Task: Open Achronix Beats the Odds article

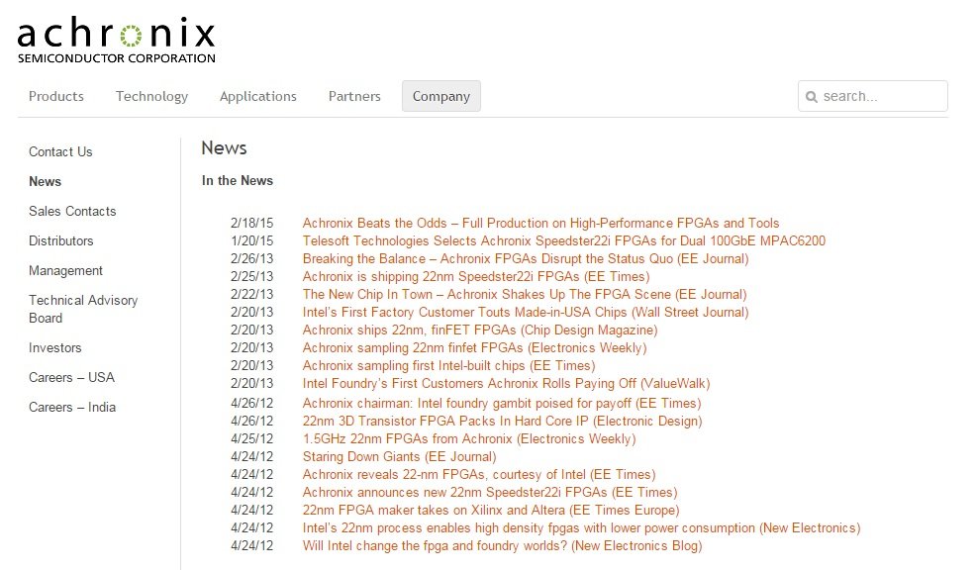Action: point(540,223)
